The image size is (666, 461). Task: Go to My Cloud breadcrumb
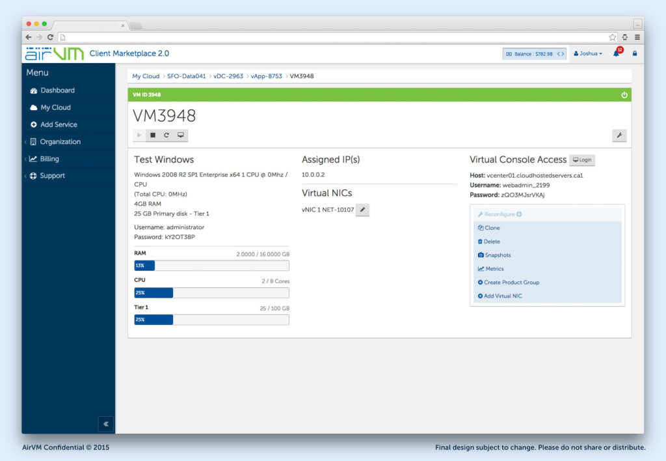pos(146,76)
